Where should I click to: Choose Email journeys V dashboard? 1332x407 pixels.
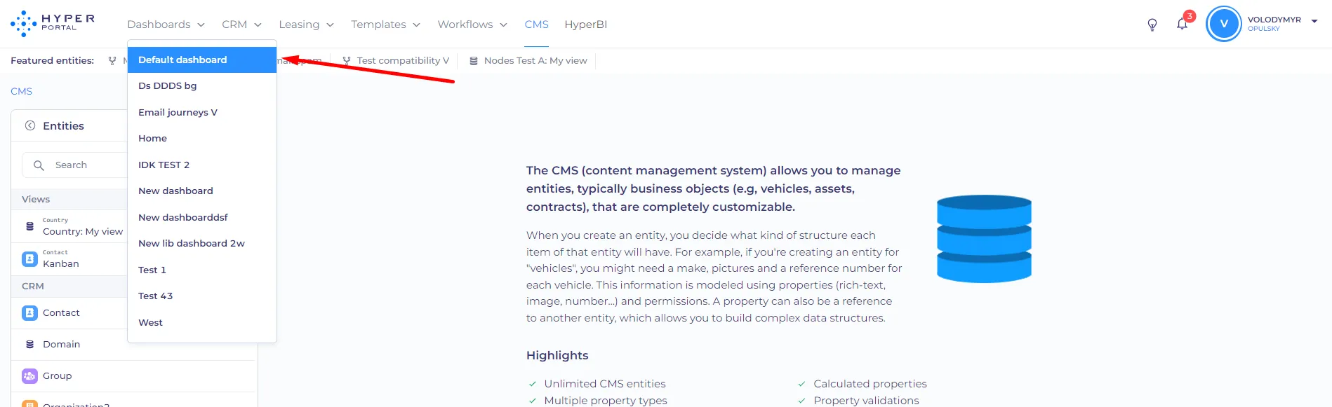pos(202,112)
